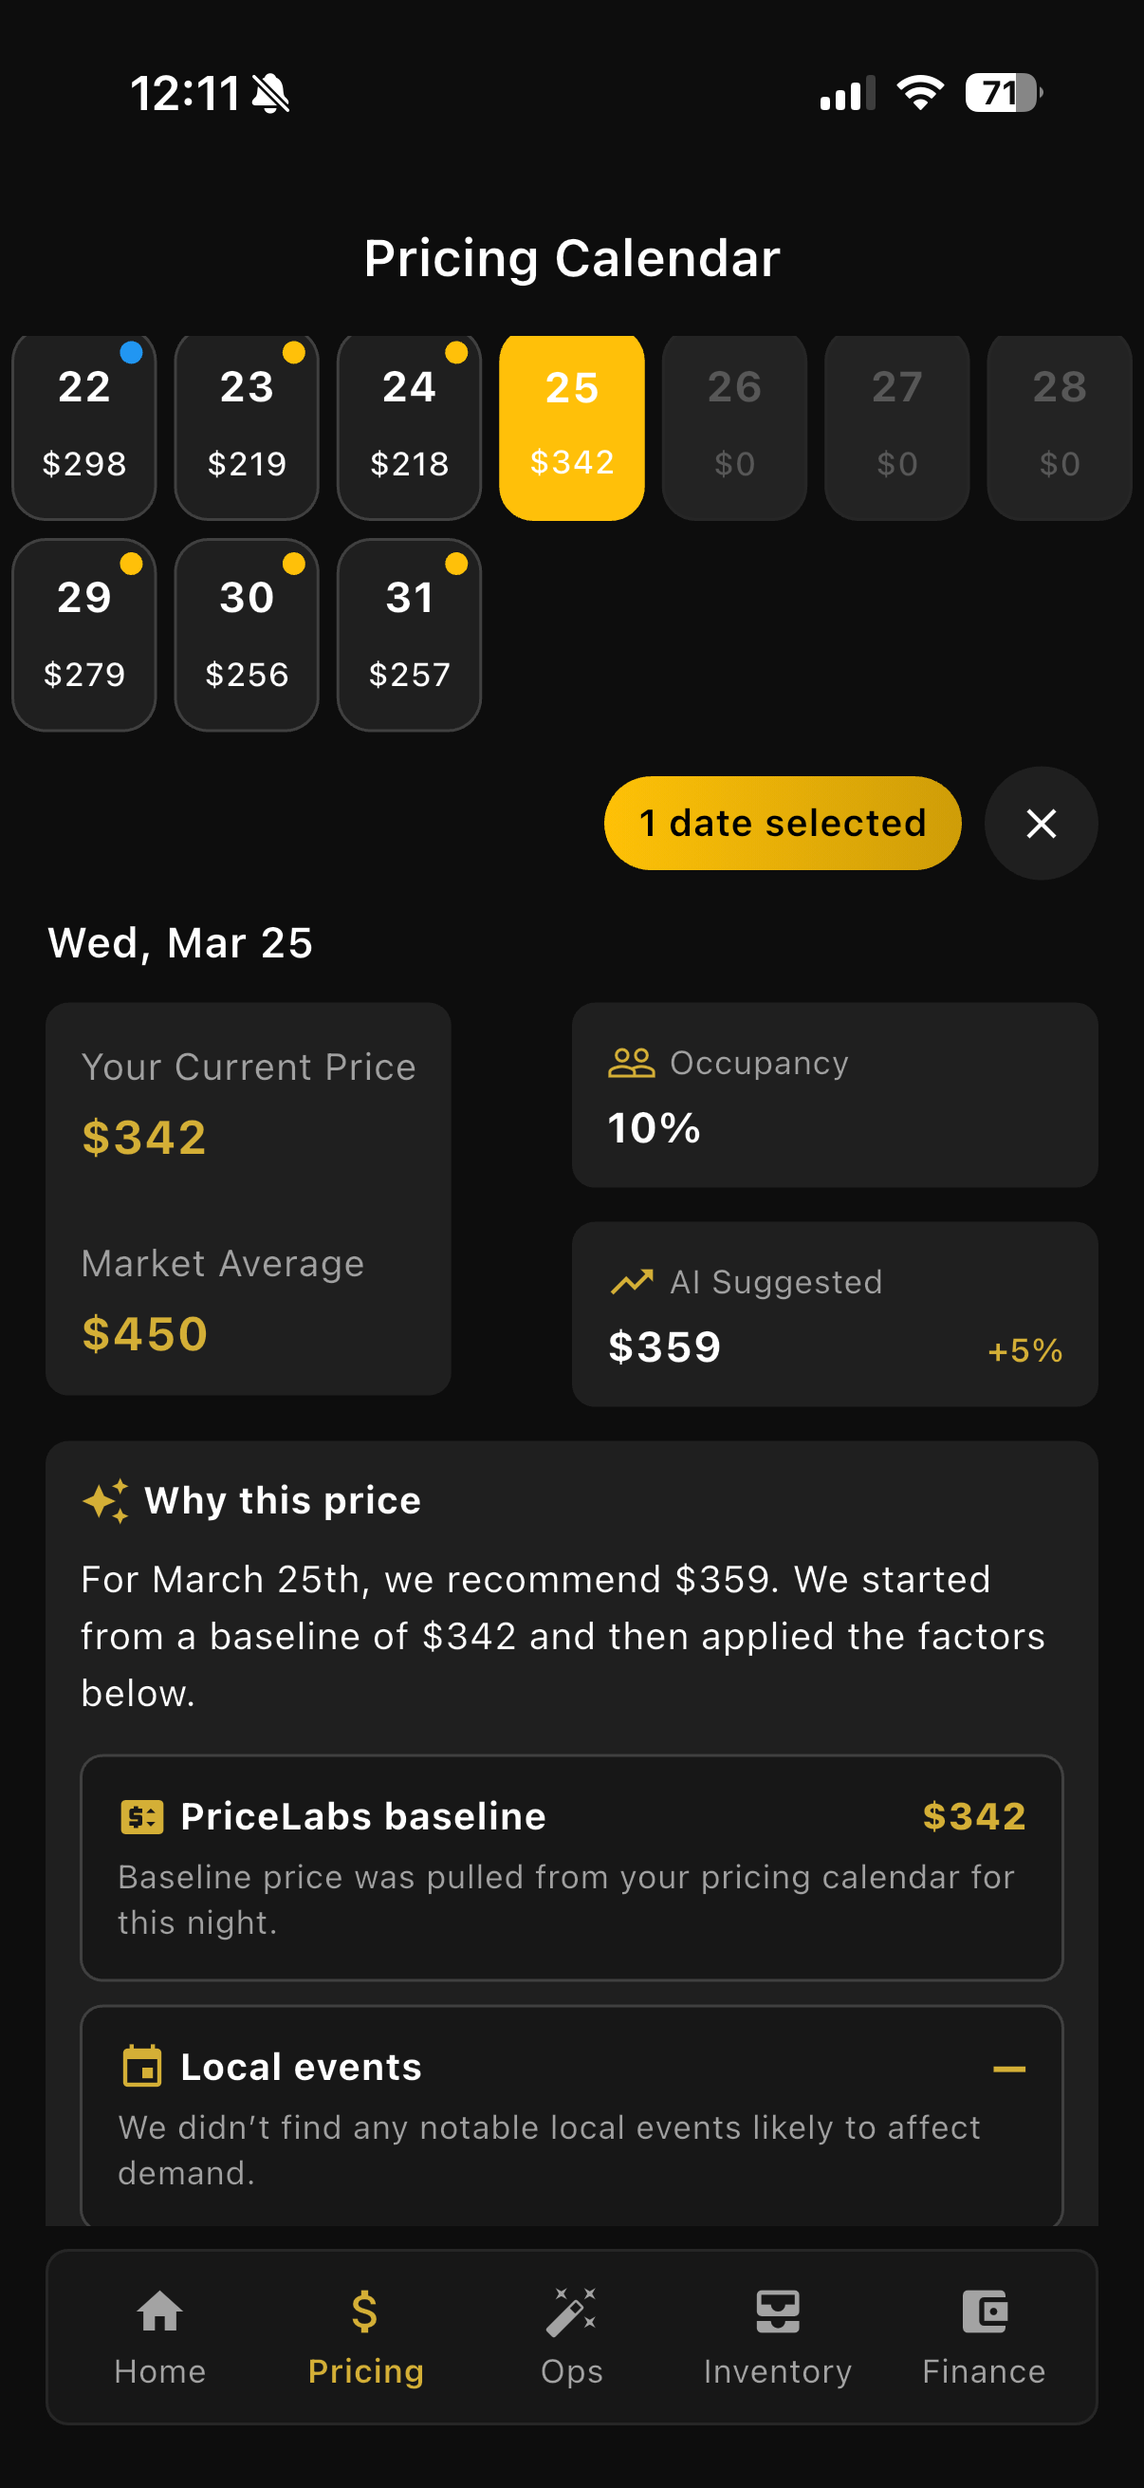Collapse the Local events factor card
Image resolution: width=1144 pixels, height=2488 pixels.
(x=1009, y=2068)
